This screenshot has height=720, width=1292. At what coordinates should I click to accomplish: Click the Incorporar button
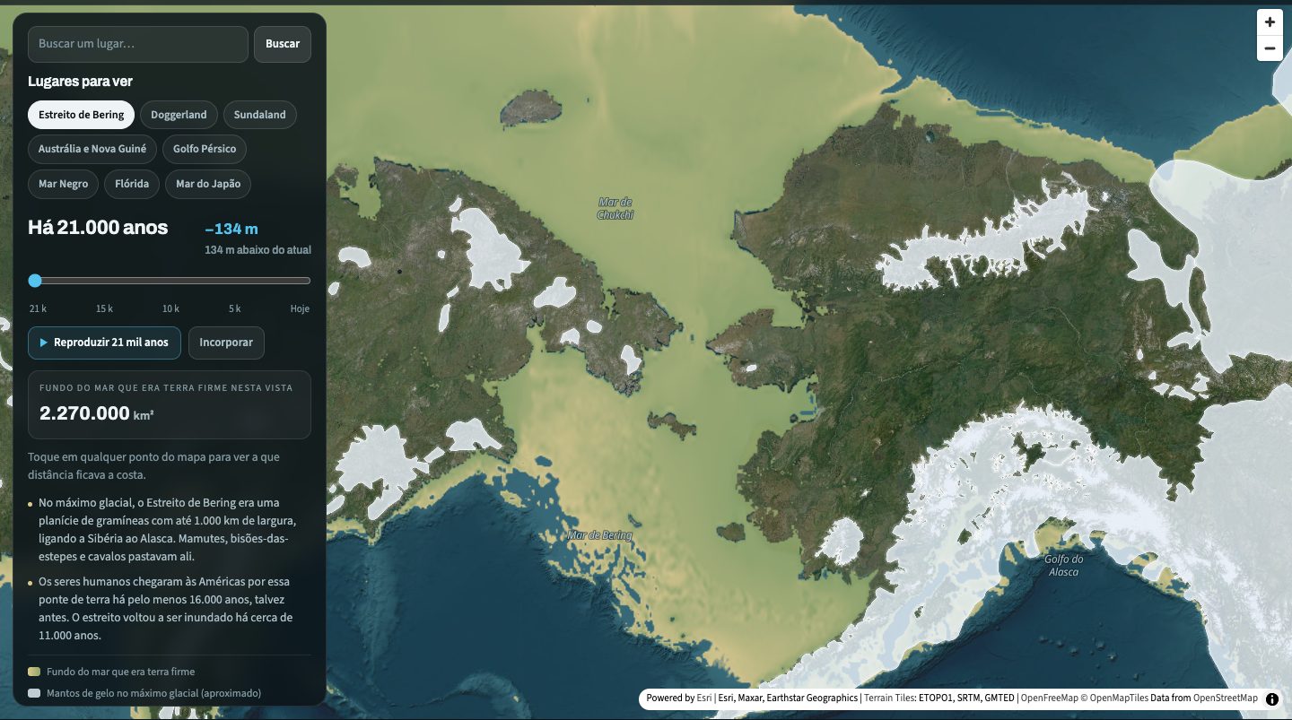(x=226, y=343)
